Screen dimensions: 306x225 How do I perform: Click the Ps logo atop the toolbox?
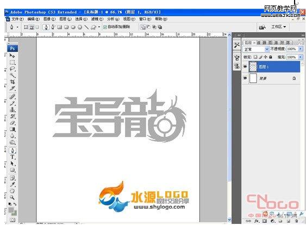pos(13,48)
